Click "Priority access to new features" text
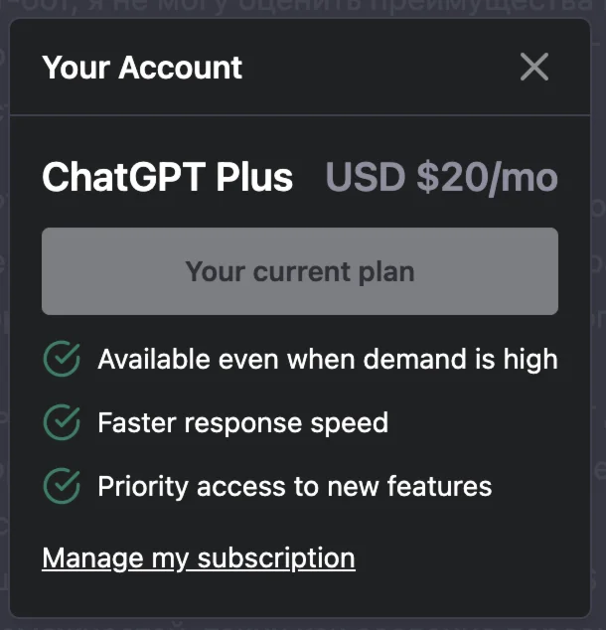Viewport: 606px width, 630px height. click(294, 487)
